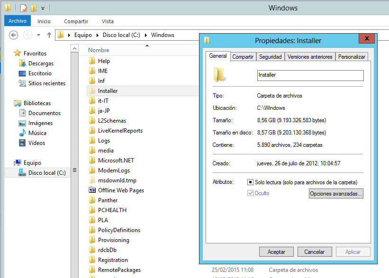Switch to Seguridad tab in Properties dialog
The image size is (389, 278).
[271, 57]
